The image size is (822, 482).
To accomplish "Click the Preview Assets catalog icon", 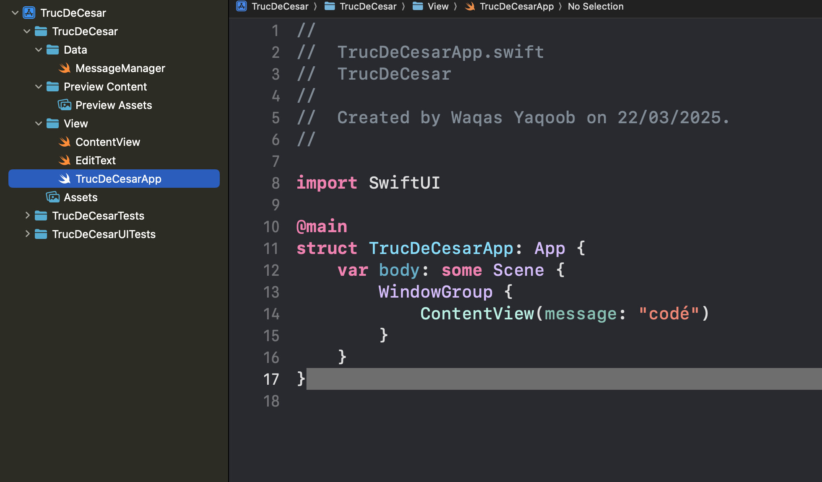I will pos(65,105).
